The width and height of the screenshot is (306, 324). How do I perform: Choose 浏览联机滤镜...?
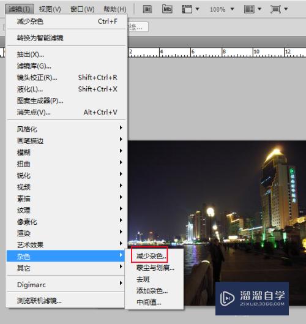[66, 301]
